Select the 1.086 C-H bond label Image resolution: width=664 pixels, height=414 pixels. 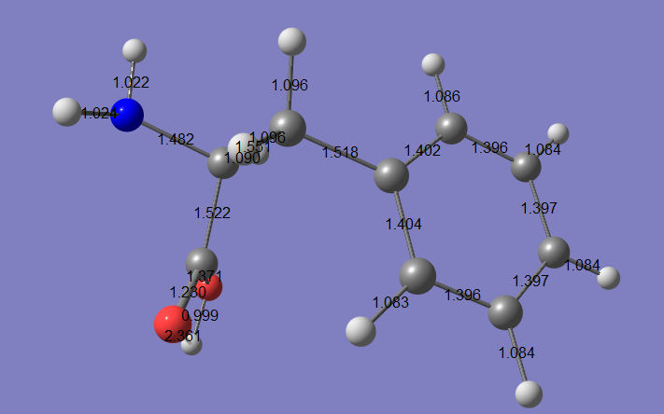coord(442,96)
